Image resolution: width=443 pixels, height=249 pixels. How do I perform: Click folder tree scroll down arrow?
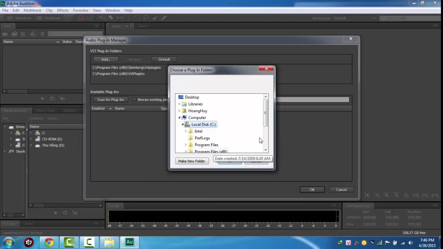pos(266,150)
